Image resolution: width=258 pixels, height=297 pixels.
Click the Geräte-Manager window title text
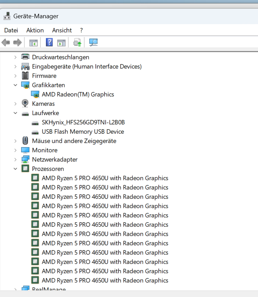36,16
